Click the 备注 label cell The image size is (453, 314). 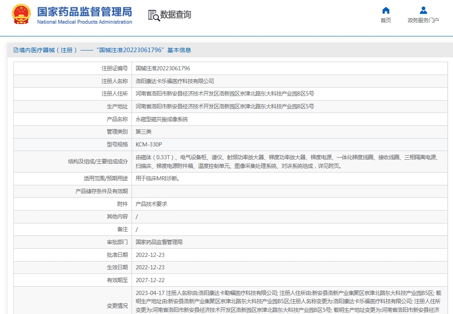(x=72, y=229)
